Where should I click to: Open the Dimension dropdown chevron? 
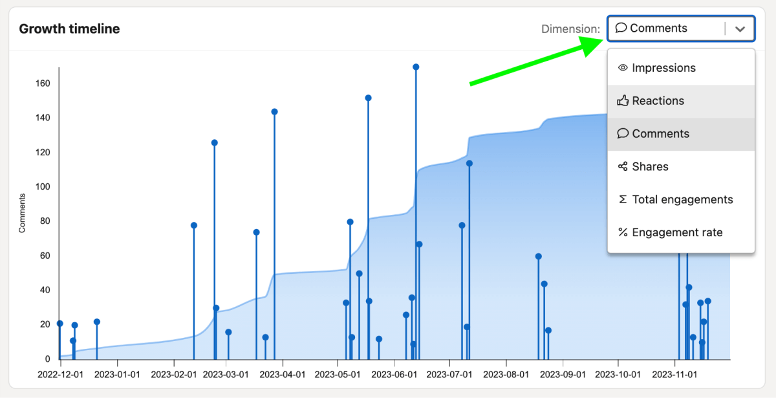click(x=741, y=28)
